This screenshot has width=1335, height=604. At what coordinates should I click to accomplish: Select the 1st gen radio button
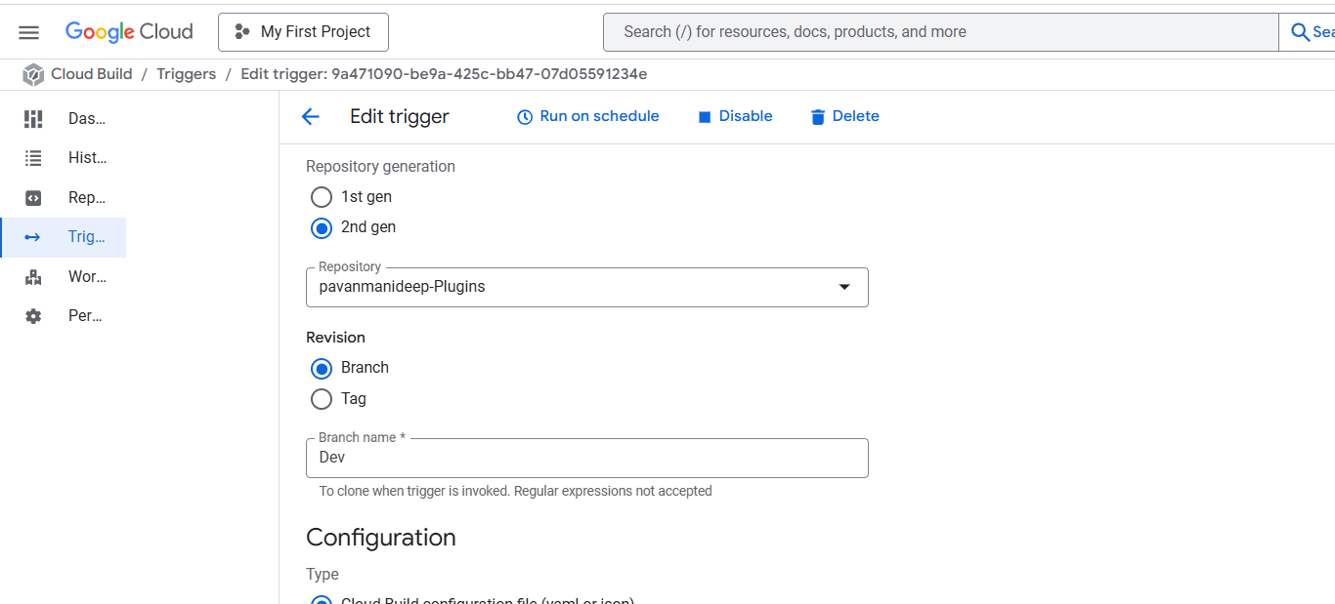click(322, 197)
